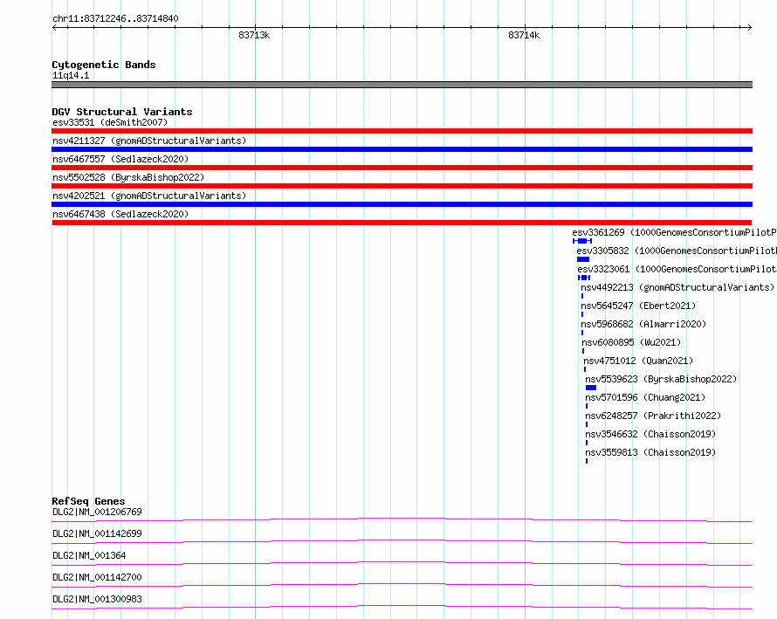Viewport: 777px width, 619px height.
Task: Click the blue block under nsv5539623
Action: click(x=591, y=388)
